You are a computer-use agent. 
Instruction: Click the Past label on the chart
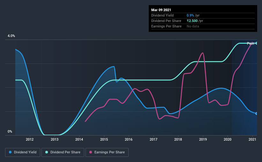[x=251, y=43]
